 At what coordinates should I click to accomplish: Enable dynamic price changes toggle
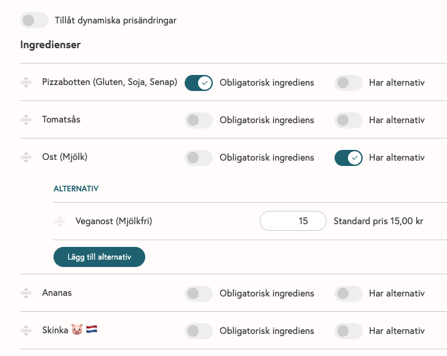[34, 20]
